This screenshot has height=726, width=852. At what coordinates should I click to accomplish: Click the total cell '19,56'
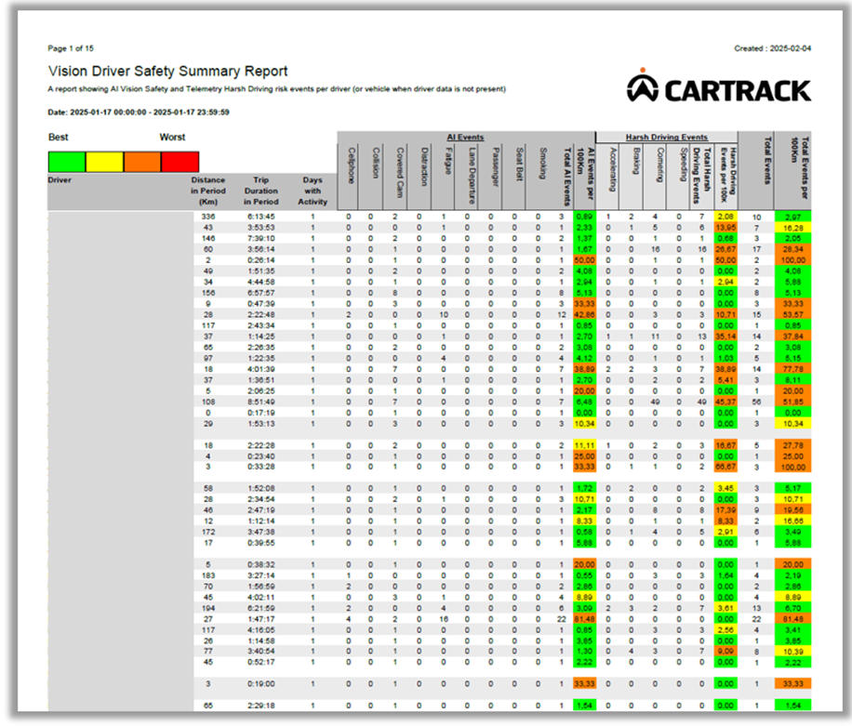coord(792,510)
